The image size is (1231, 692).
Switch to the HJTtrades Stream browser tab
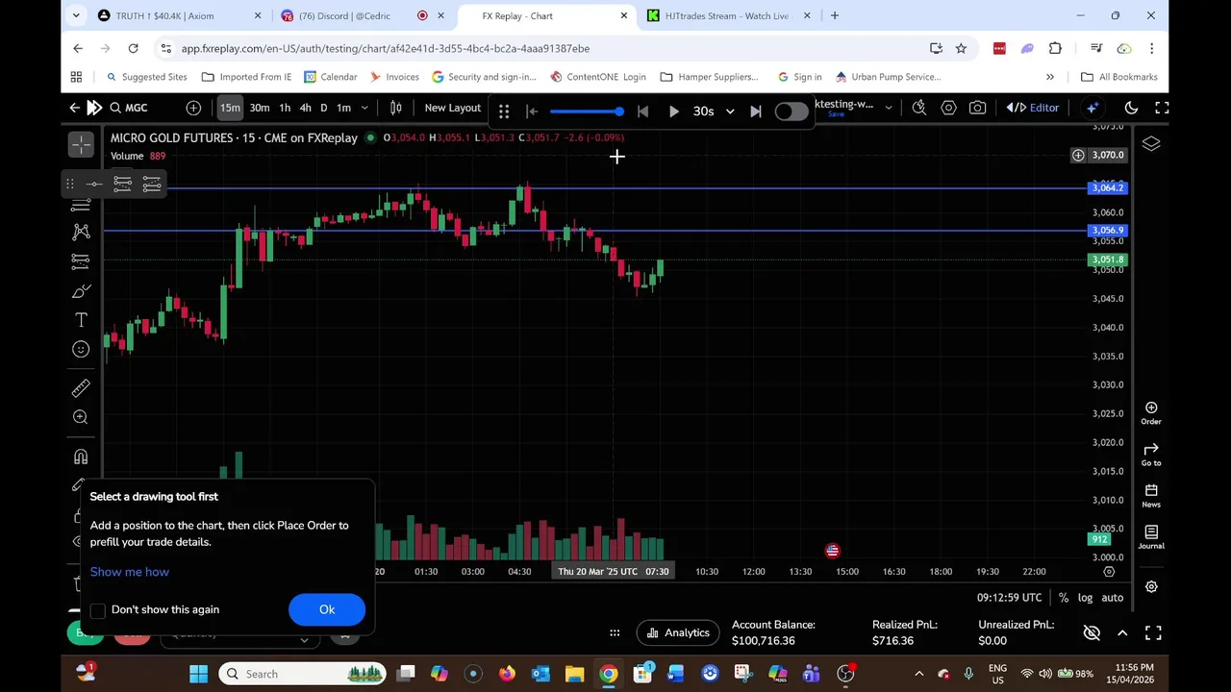(x=727, y=15)
